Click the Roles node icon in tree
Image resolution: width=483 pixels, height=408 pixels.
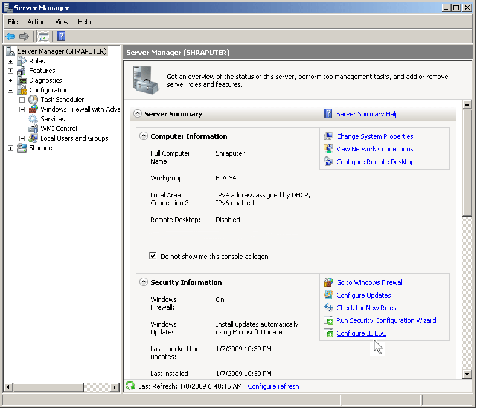coord(22,61)
